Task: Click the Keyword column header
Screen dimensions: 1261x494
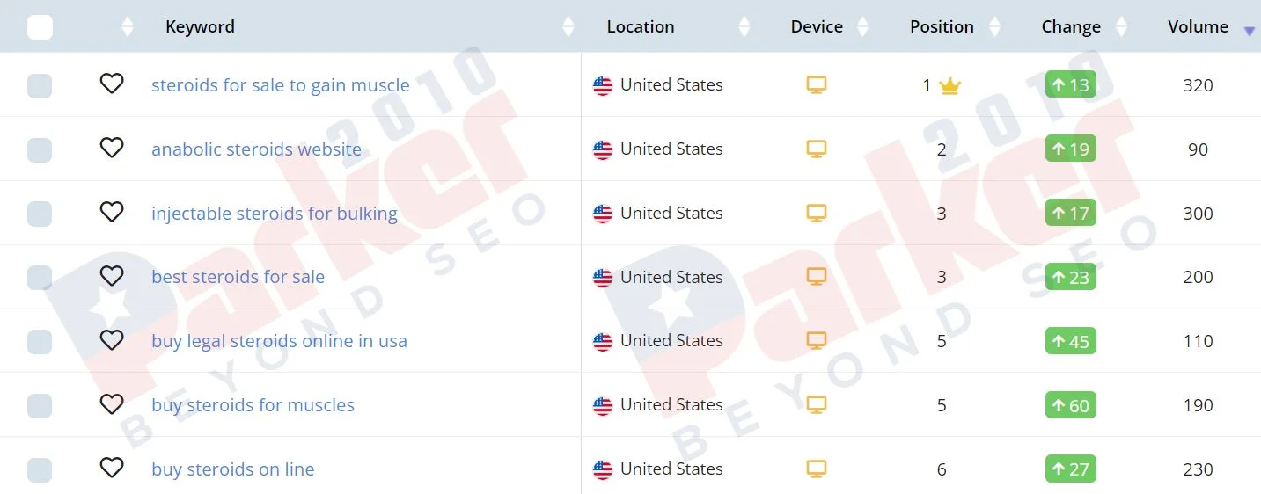Action: click(x=200, y=26)
